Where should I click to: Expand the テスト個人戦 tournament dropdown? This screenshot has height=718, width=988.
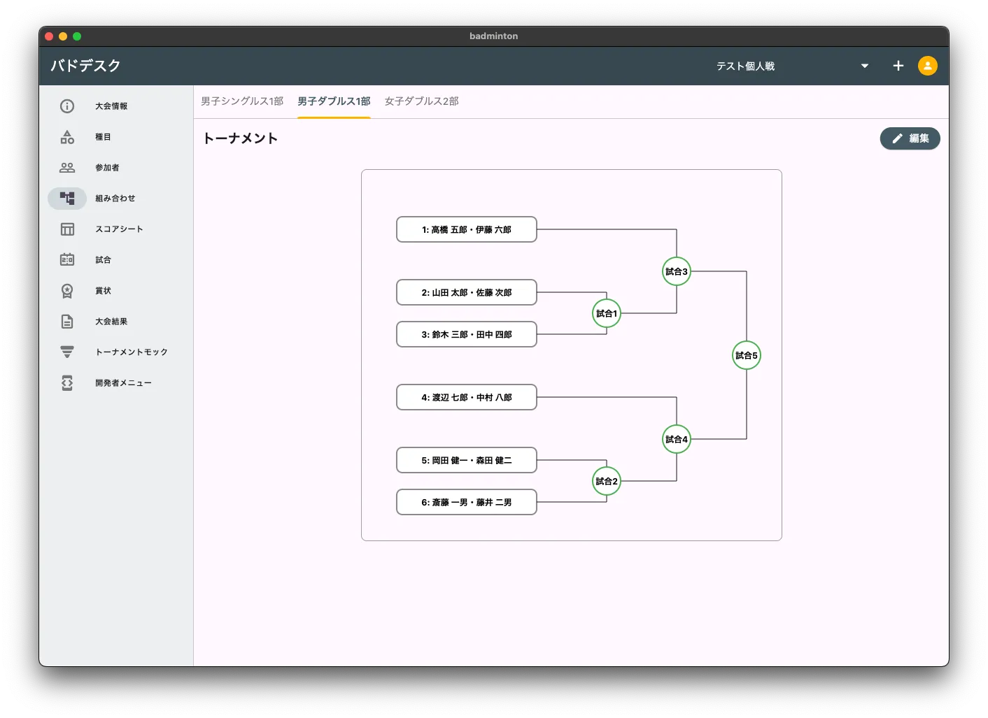pos(865,66)
